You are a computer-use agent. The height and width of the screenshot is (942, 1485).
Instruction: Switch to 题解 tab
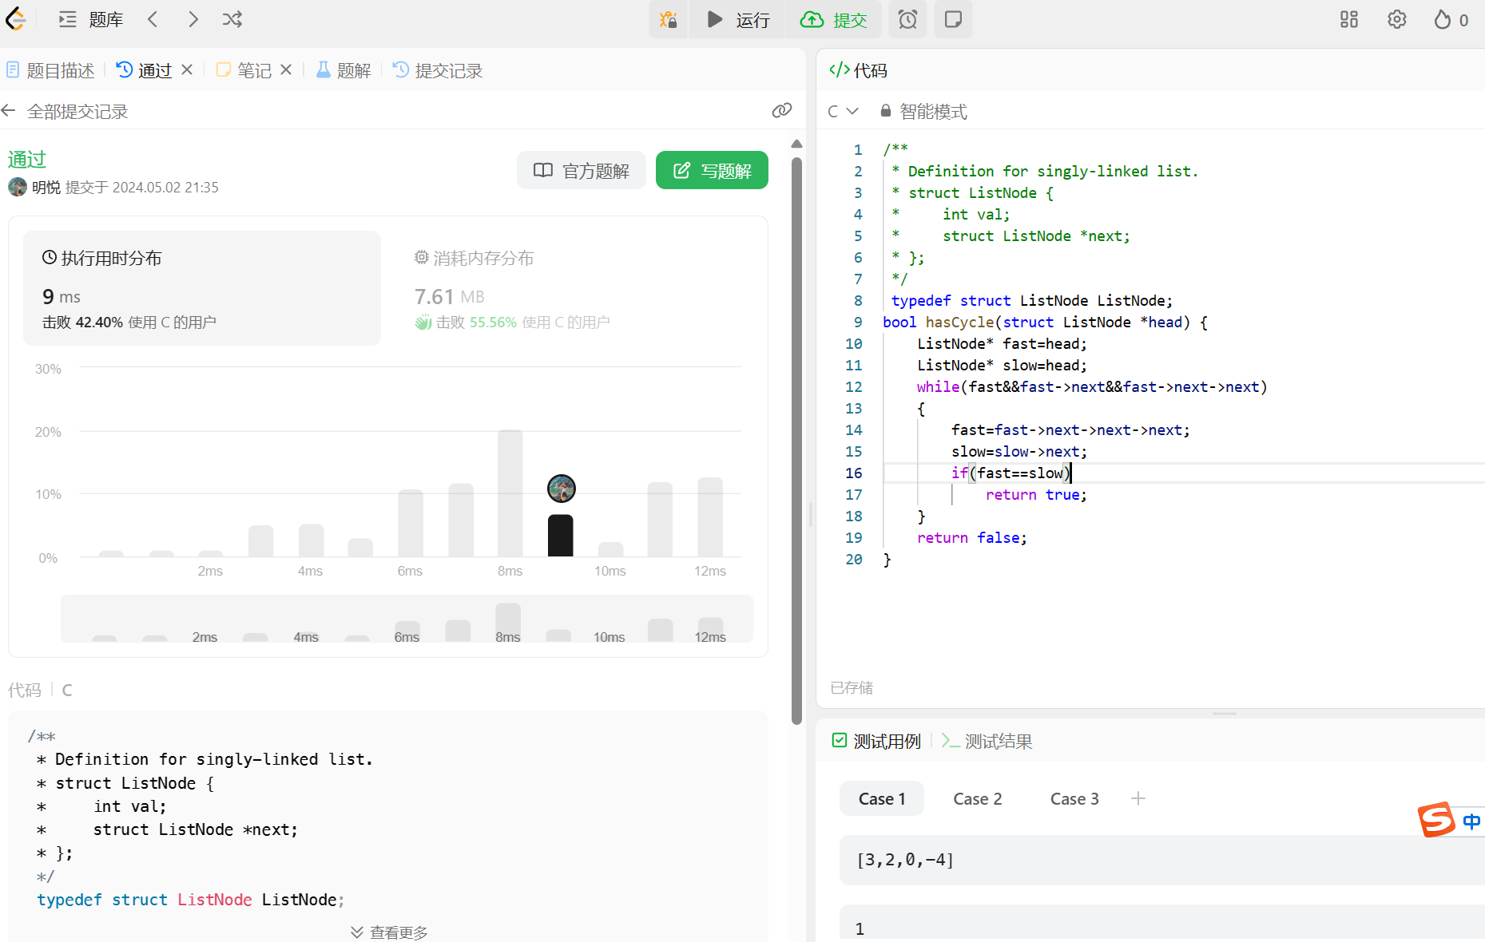click(x=344, y=70)
